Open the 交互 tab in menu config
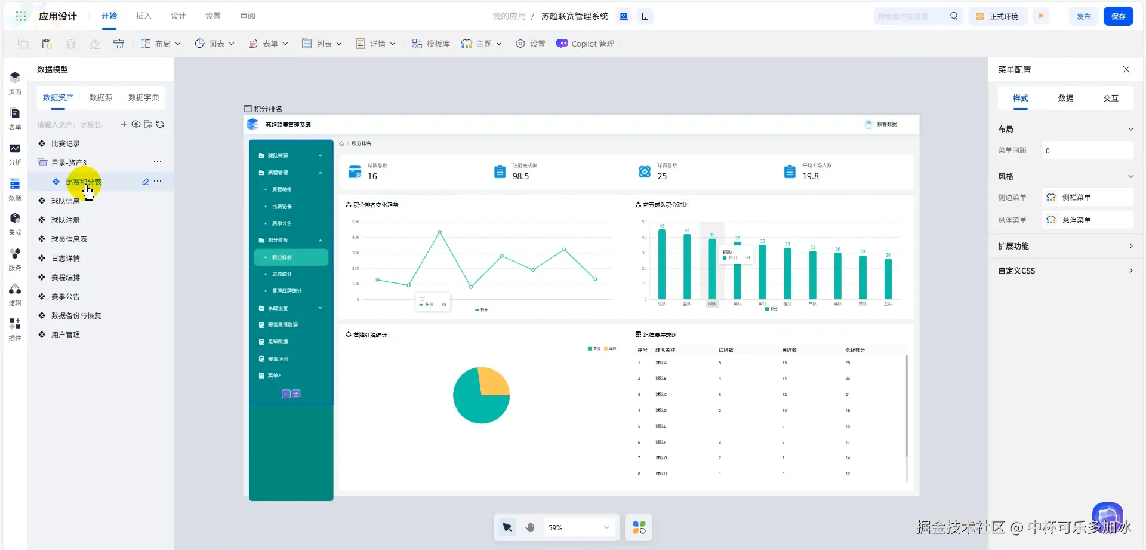Image resolution: width=1146 pixels, height=550 pixels. (x=1110, y=98)
